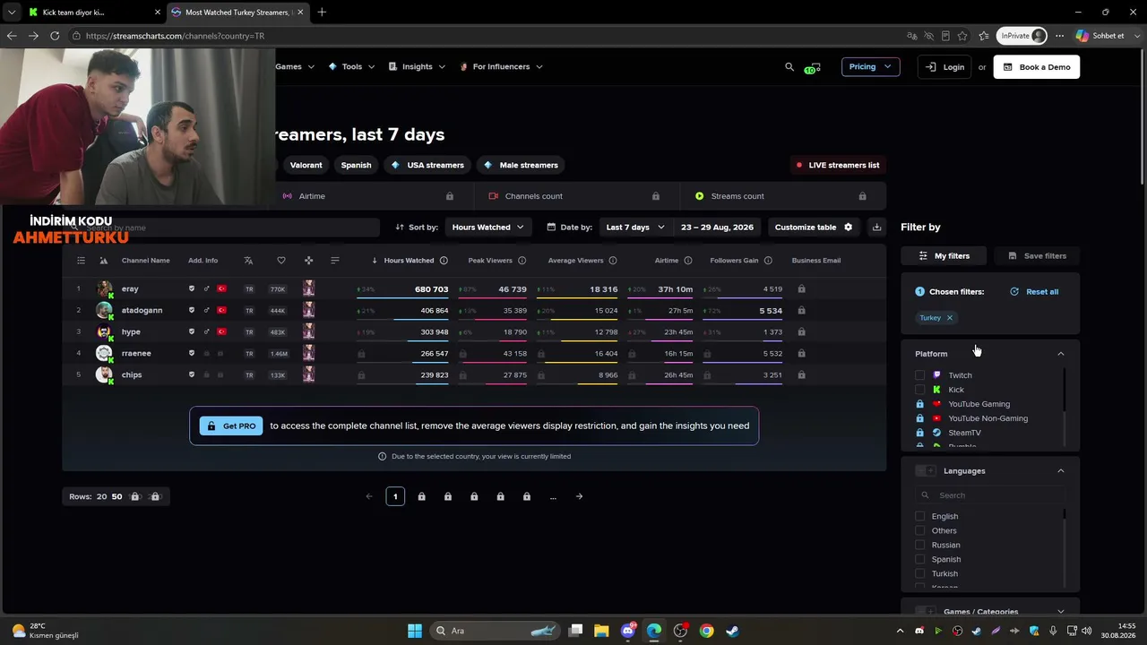The height and width of the screenshot is (645, 1147).
Task: Remove the Turkey filter chip
Action: click(949, 318)
